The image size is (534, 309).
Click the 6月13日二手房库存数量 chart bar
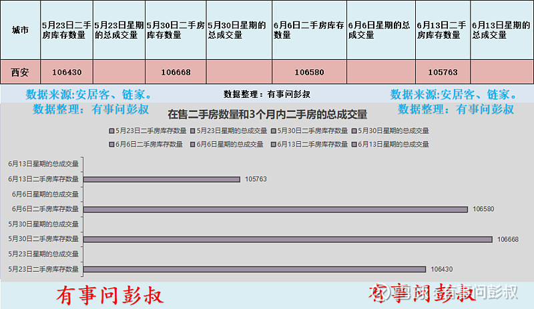pyautogui.click(x=162, y=179)
